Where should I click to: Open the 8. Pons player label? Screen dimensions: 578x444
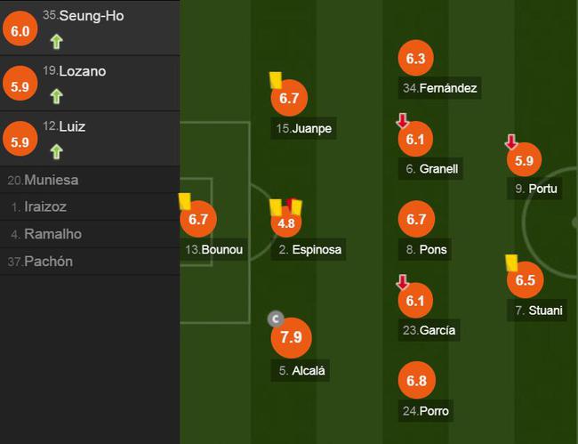(x=425, y=250)
